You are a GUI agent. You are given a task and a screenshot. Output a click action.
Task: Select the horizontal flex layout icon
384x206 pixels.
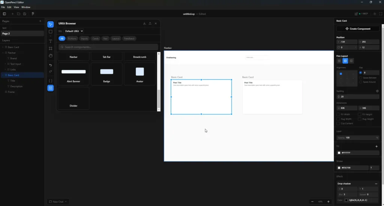pyautogui.click(x=351, y=61)
